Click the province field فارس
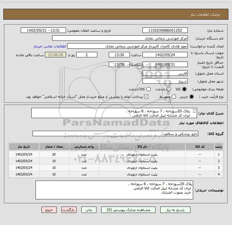 (165, 73)
